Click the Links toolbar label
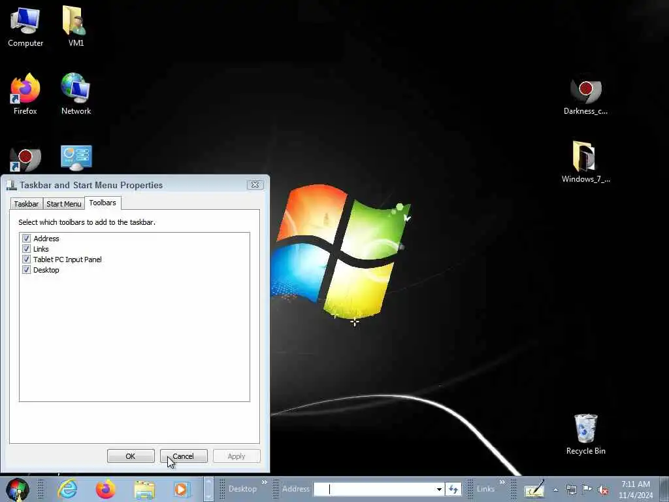 485,489
